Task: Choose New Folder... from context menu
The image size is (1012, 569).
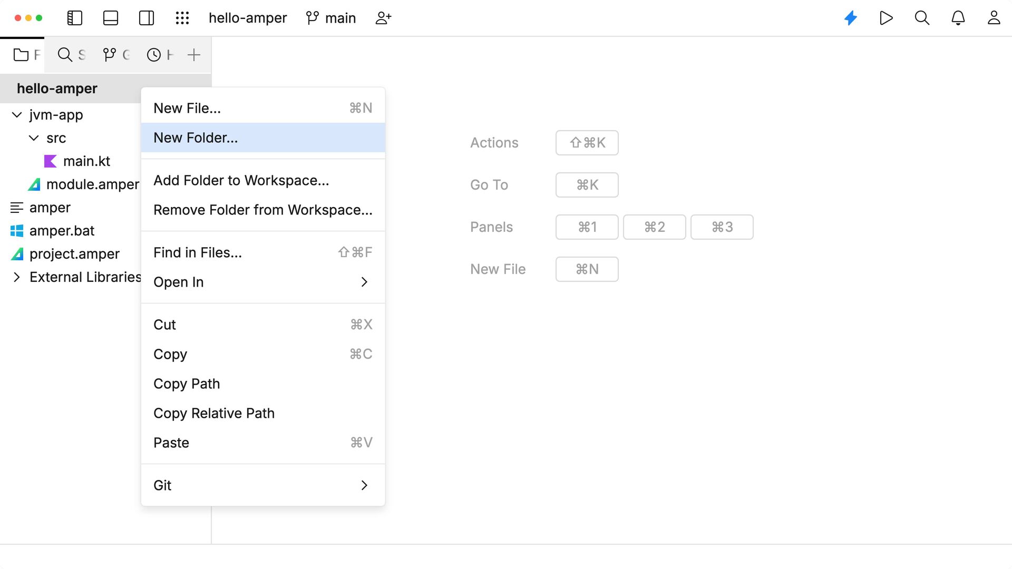Action: pyautogui.click(x=263, y=138)
